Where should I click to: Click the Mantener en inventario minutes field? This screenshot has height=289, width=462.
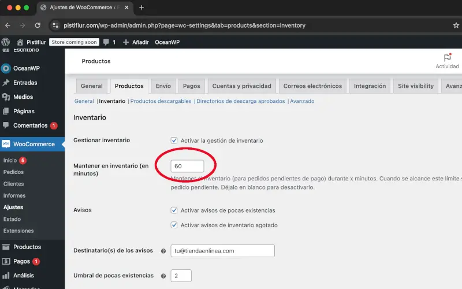click(x=187, y=166)
